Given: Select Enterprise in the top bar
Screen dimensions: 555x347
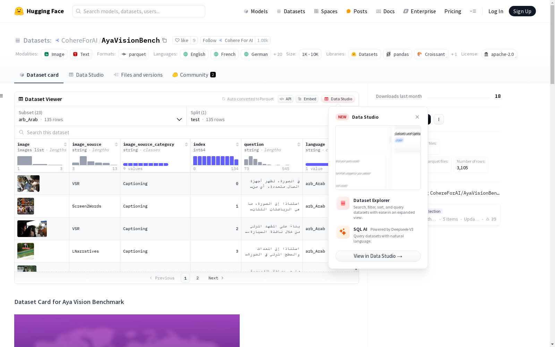Looking at the screenshot, I should (x=419, y=11).
